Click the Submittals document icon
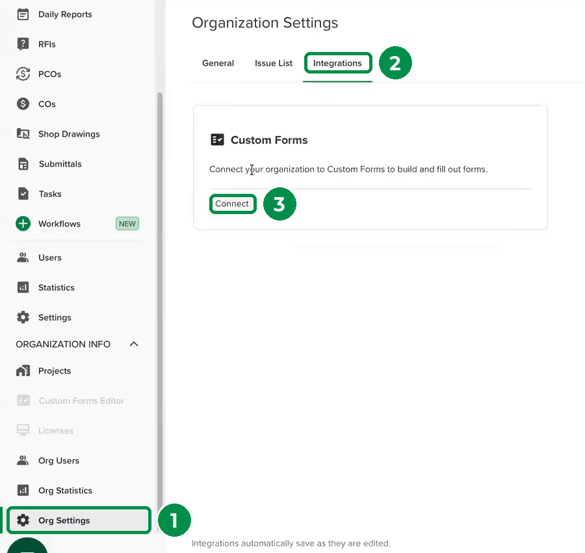 coord(23,164)
